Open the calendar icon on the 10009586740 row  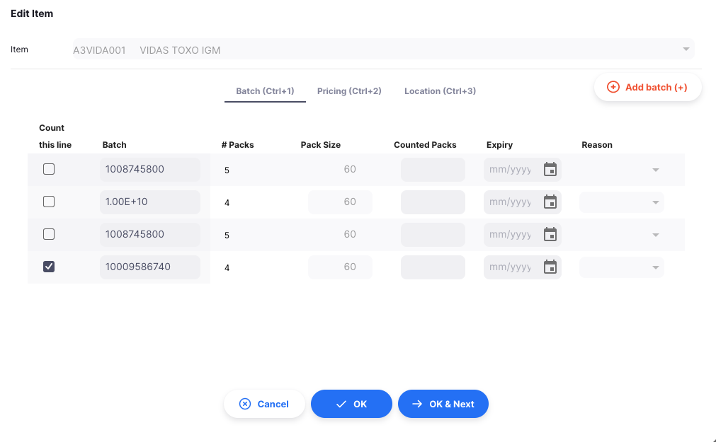pyautogui.click(x=550, y=267)
